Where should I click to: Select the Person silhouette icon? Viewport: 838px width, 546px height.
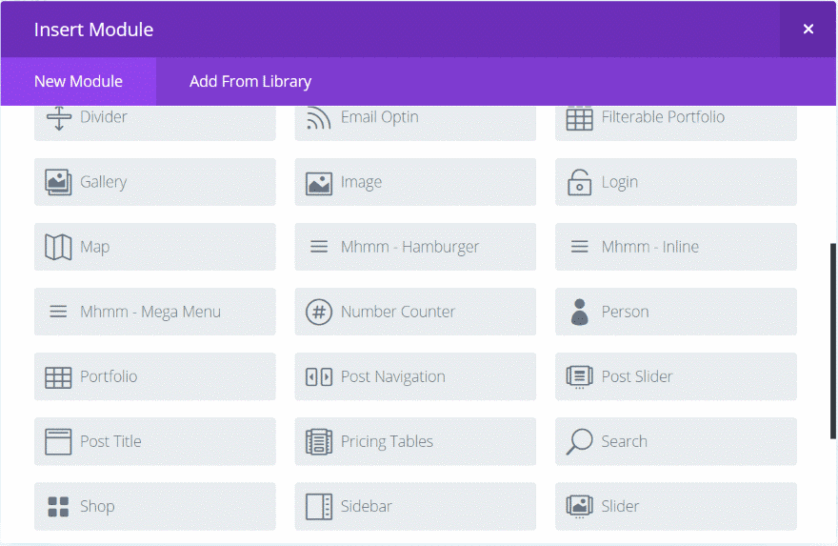pyautogui.click(x=579, y=312)
